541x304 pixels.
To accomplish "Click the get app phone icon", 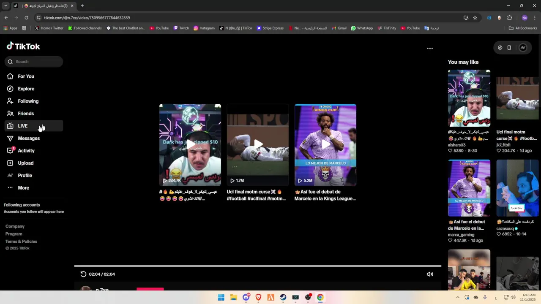I will (509, 48).
